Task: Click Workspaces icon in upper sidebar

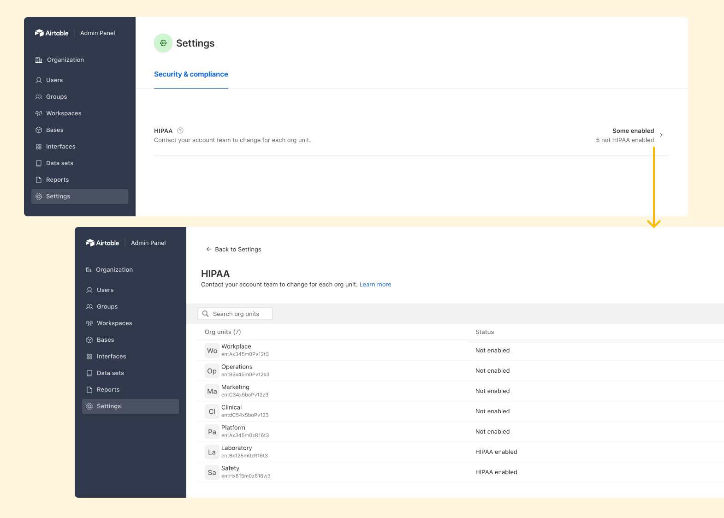Action: [39, 113]
